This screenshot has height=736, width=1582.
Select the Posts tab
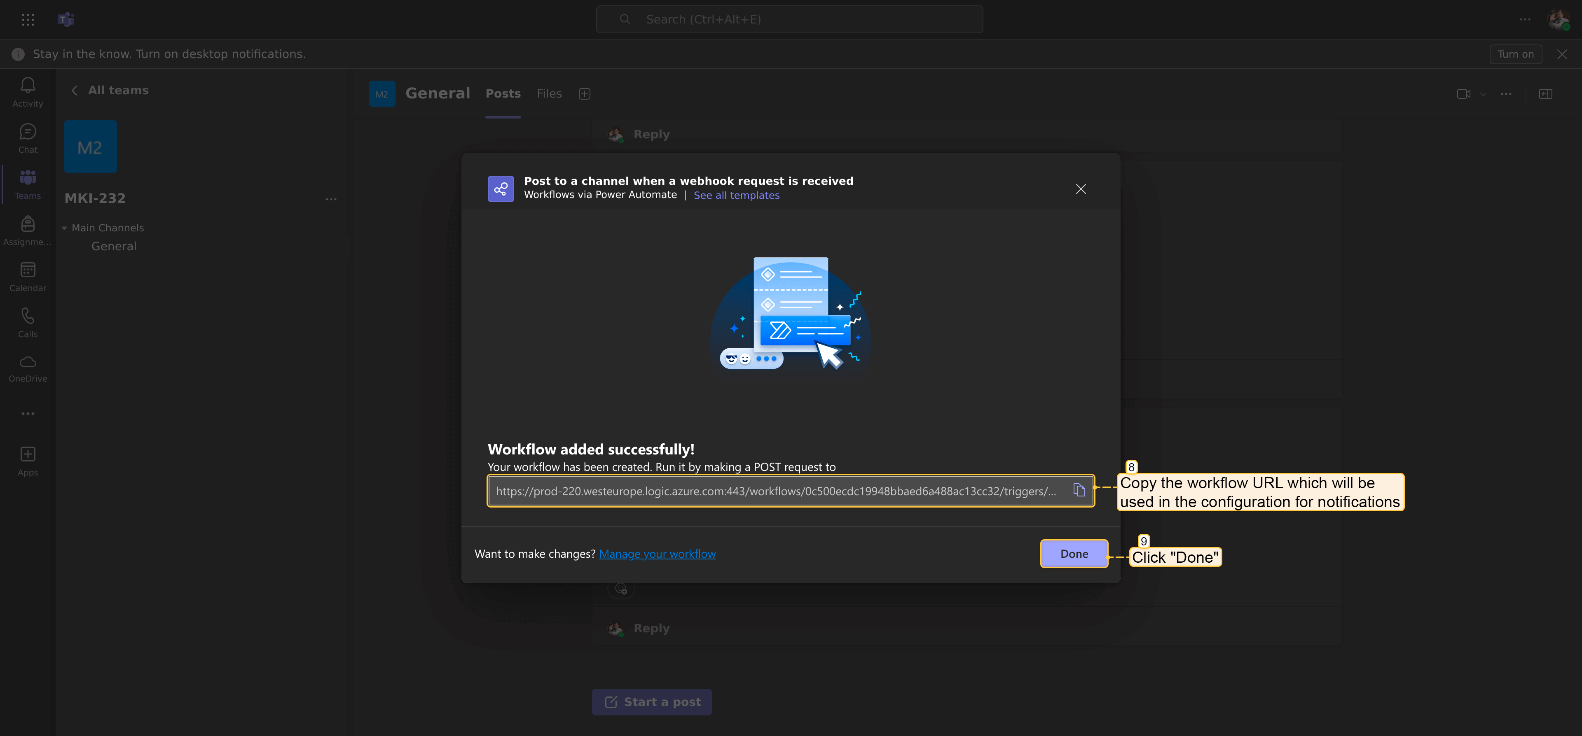[503, 94]
